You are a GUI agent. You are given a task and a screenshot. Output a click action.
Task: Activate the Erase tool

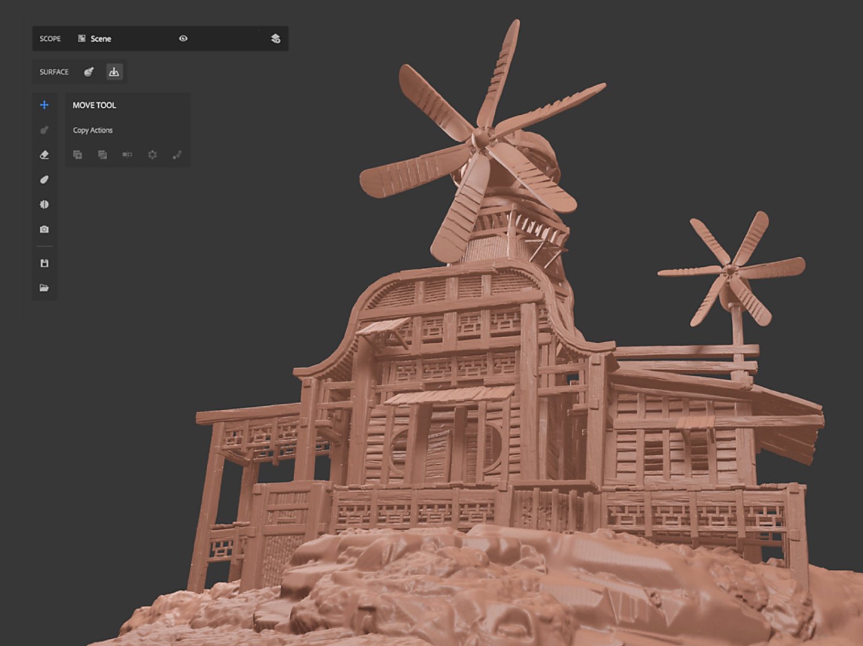pos(43,154)
